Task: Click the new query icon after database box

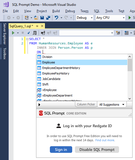Action: pos(118,33)
